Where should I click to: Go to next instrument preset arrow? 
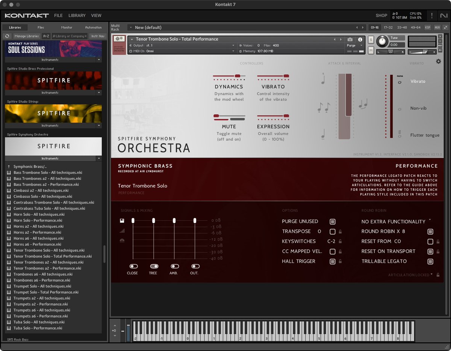tap(340, 39)
